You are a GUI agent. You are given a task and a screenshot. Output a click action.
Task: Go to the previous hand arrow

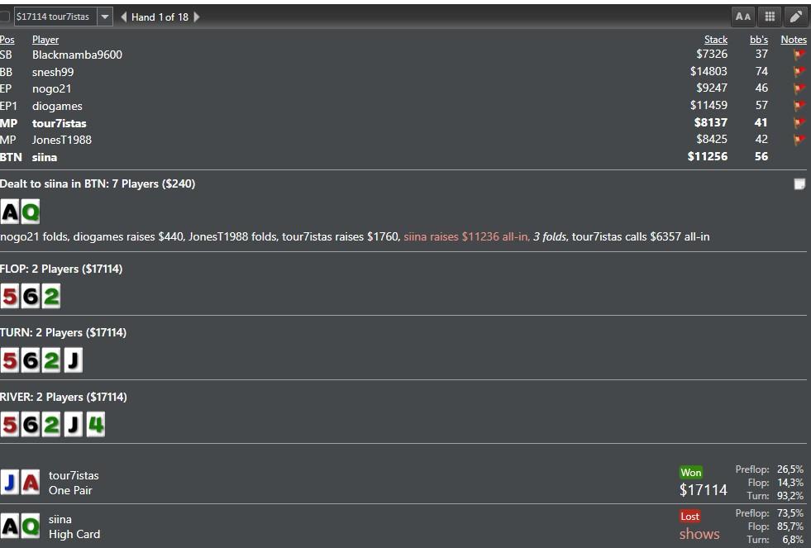coord(124,17)
